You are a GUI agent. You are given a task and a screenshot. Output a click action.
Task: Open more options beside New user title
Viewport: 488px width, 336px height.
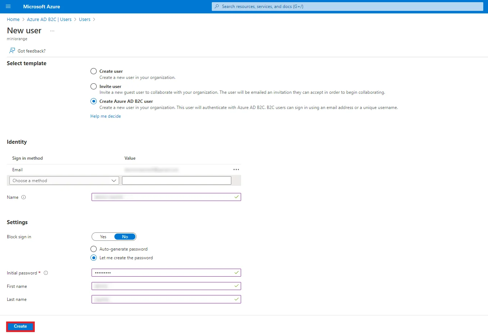52,31
